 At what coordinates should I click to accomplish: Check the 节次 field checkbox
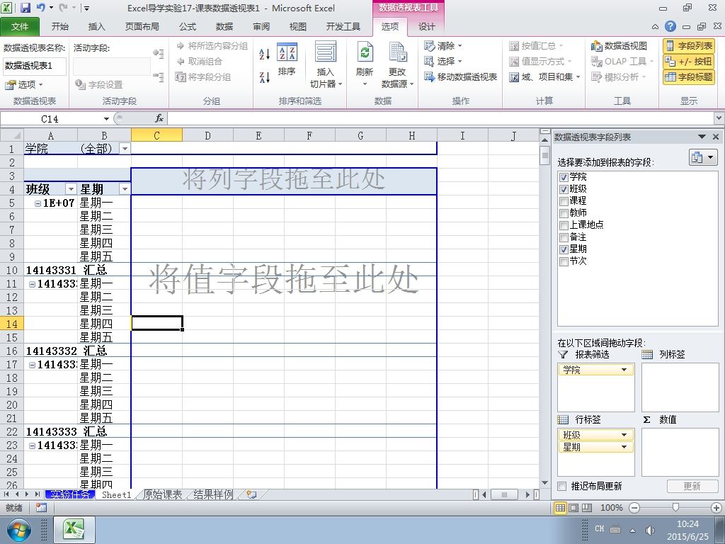tap(564, 261)
